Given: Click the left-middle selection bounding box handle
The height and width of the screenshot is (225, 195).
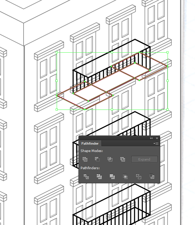Looking at the screenshot, I should pyautogui.click(x=57, y=81).
